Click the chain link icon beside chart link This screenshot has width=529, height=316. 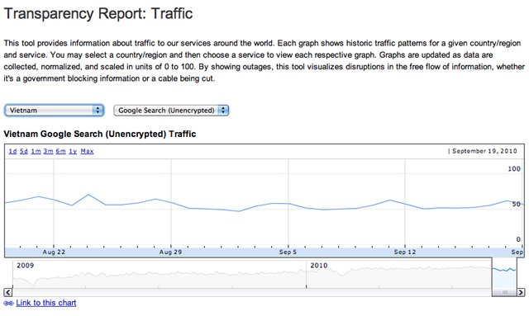8,303
